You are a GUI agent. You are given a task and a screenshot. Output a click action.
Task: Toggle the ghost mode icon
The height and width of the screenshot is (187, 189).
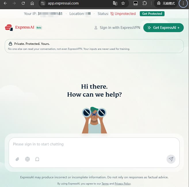coord(37,159)
